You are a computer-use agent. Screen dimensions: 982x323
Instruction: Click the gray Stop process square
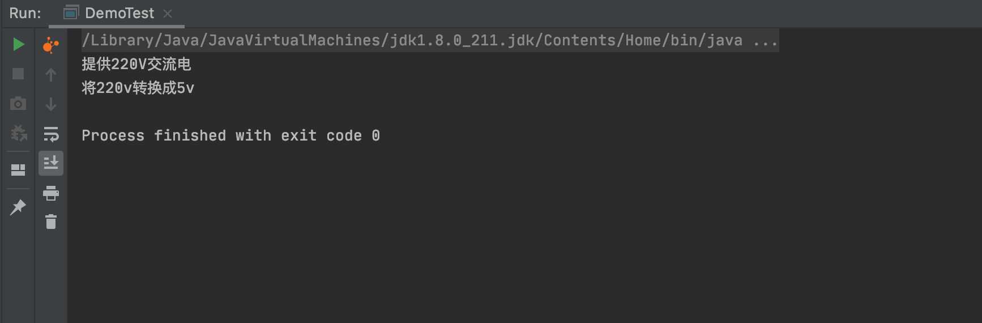pyautogui.click(x=18, y=74)
